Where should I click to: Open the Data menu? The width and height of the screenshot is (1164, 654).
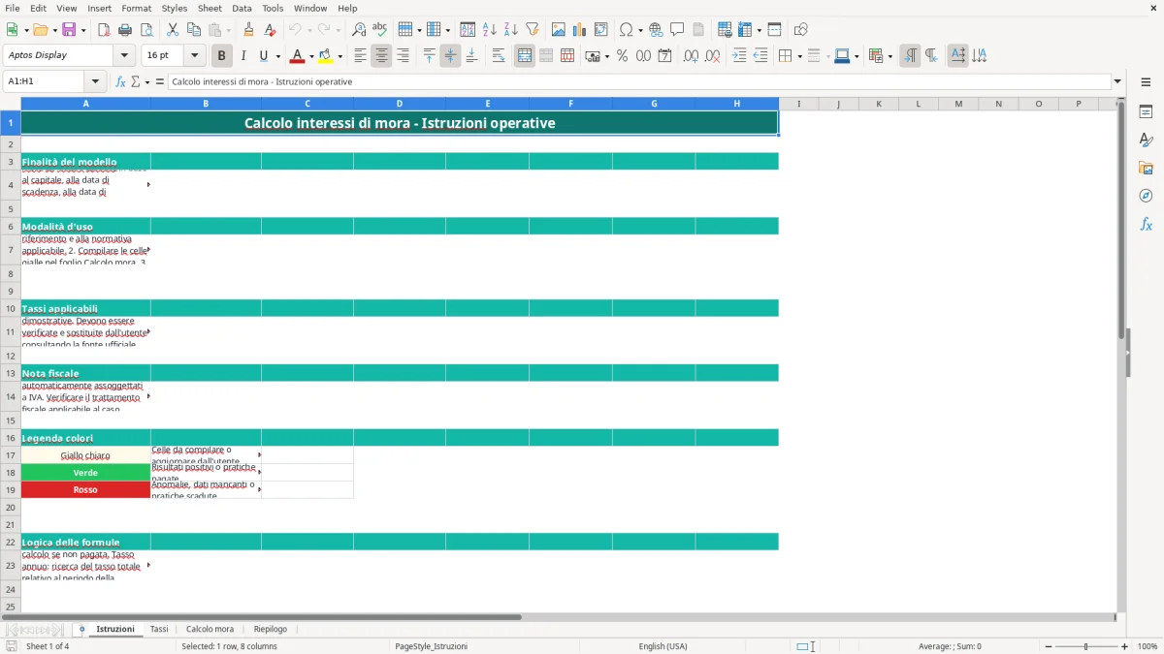[x=242, y=8]
